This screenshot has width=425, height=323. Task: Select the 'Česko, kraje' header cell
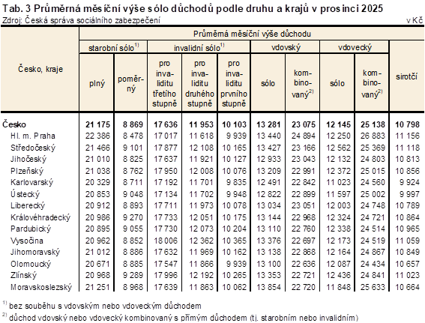pyautogui.click(x=40, y=69)
